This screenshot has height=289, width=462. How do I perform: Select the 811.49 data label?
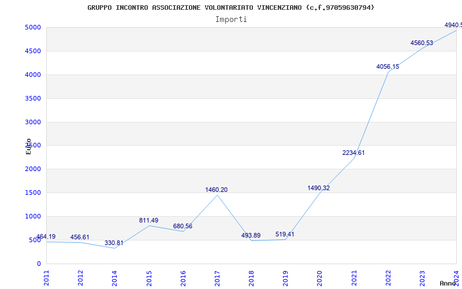[x=148, y=220]
